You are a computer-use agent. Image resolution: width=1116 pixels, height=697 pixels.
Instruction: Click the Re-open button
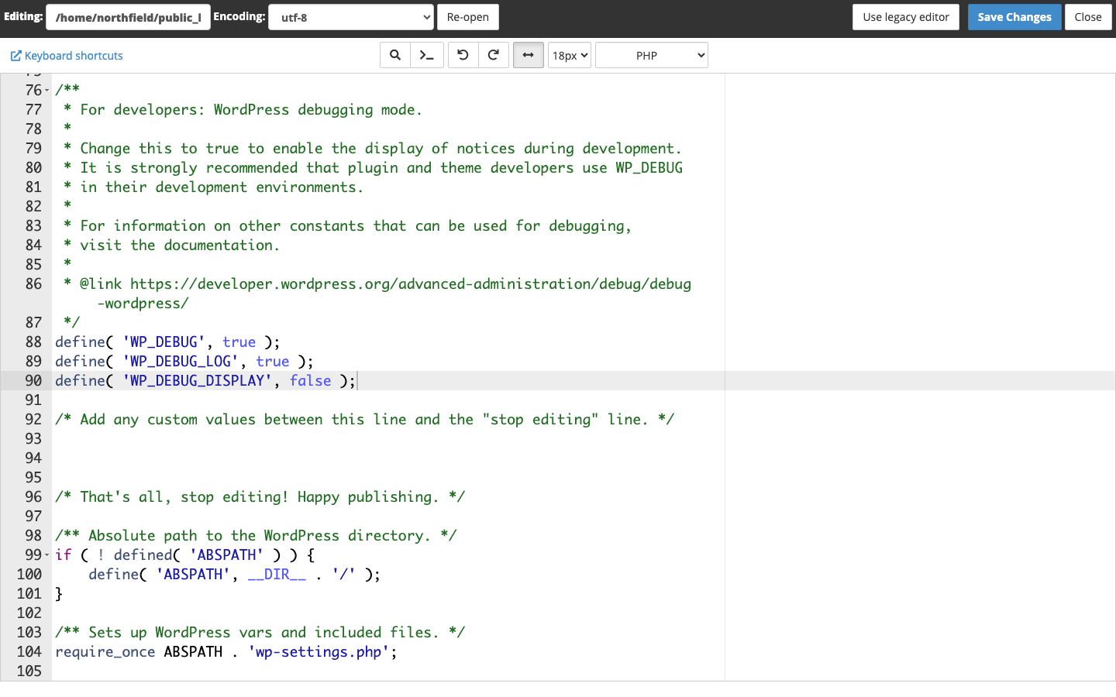click(468, 17)
